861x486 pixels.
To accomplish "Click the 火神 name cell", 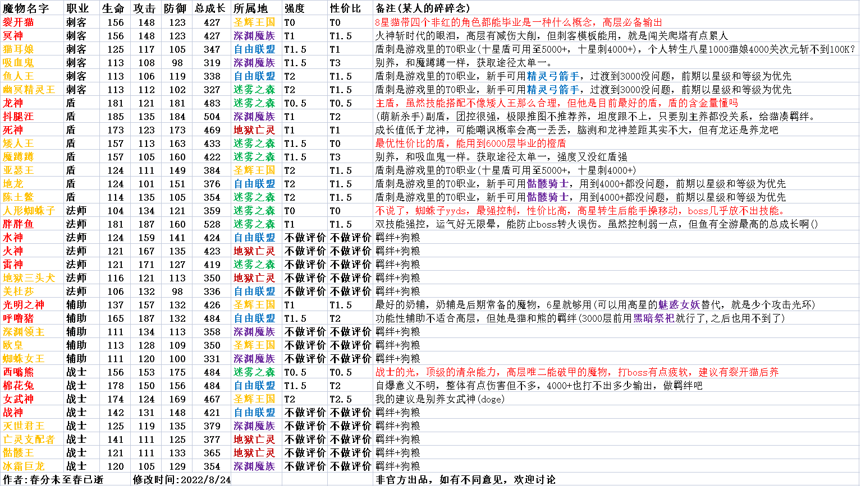I will pos(13,251).
